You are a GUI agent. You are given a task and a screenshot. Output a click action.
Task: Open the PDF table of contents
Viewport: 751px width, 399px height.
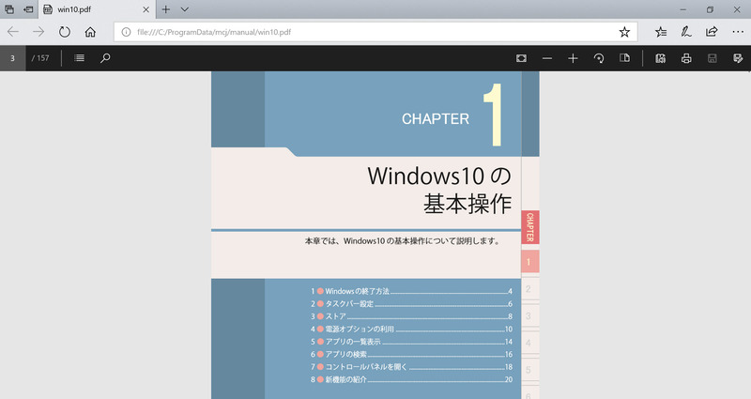coord(80,58)
